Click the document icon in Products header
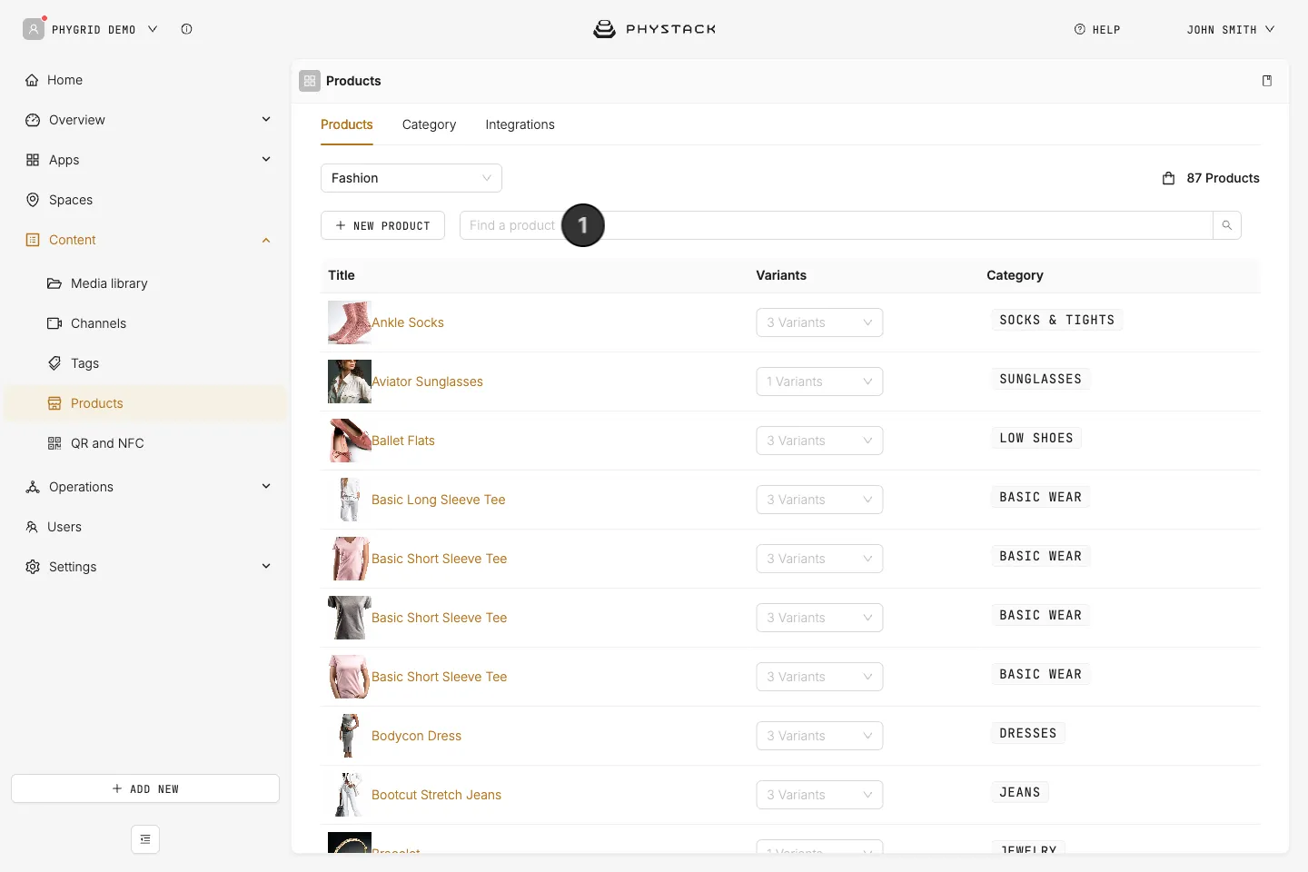Viewport: 1308px width, 872px height. pos(1267,81)
